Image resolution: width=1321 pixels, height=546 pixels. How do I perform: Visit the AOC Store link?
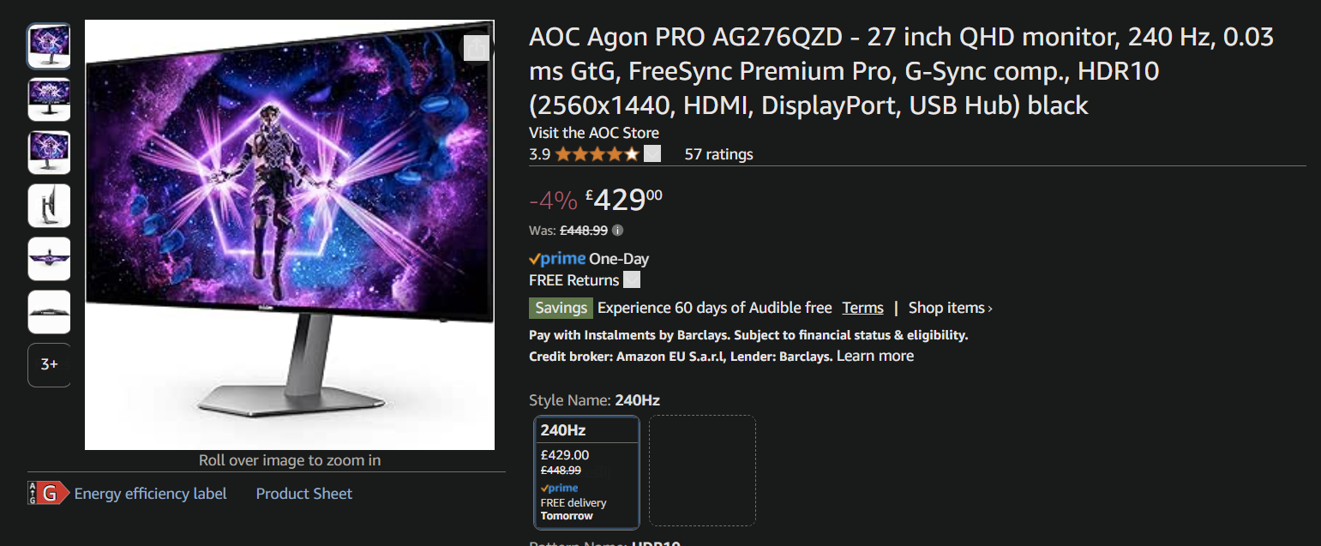(594, 133)
